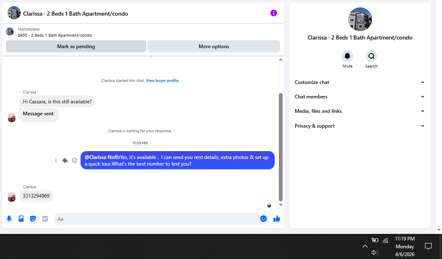Expand the Customize chat section

click(x=360, y=82)
